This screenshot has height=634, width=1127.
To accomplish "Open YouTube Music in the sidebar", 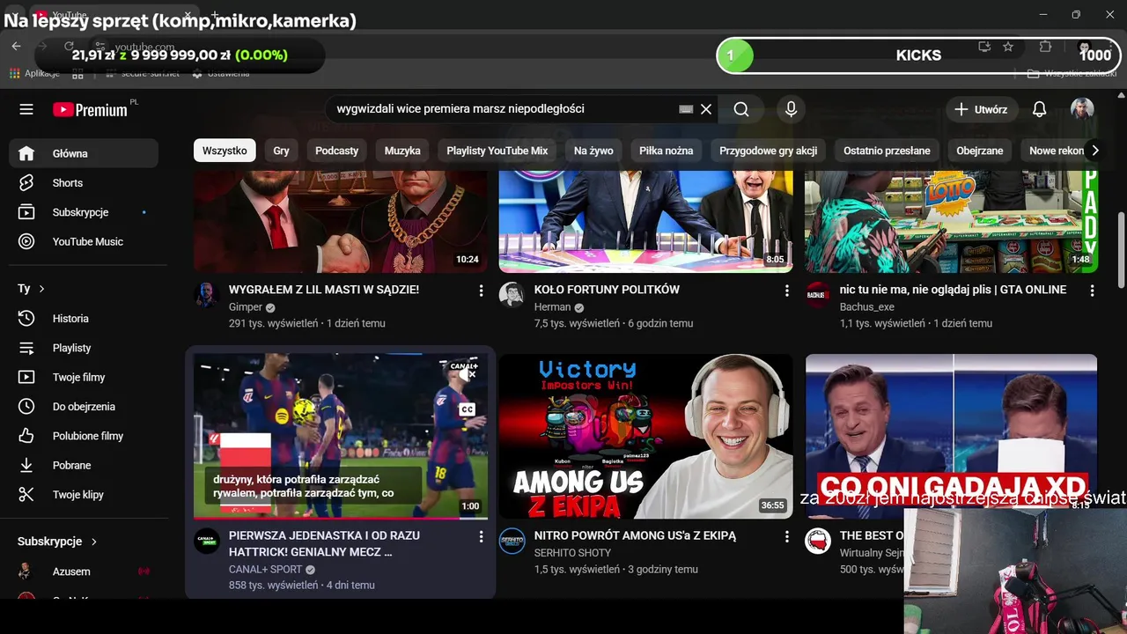I will tap(84, 241).
